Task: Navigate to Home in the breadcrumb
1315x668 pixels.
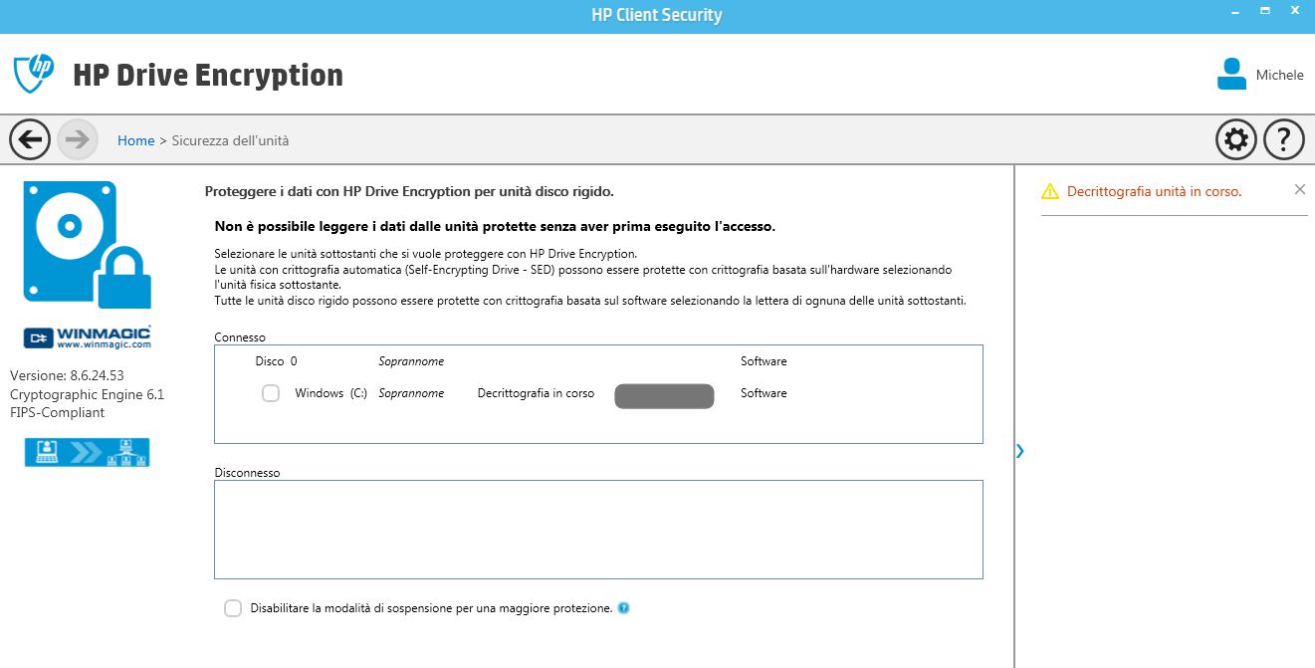Action: click(136, 140)
